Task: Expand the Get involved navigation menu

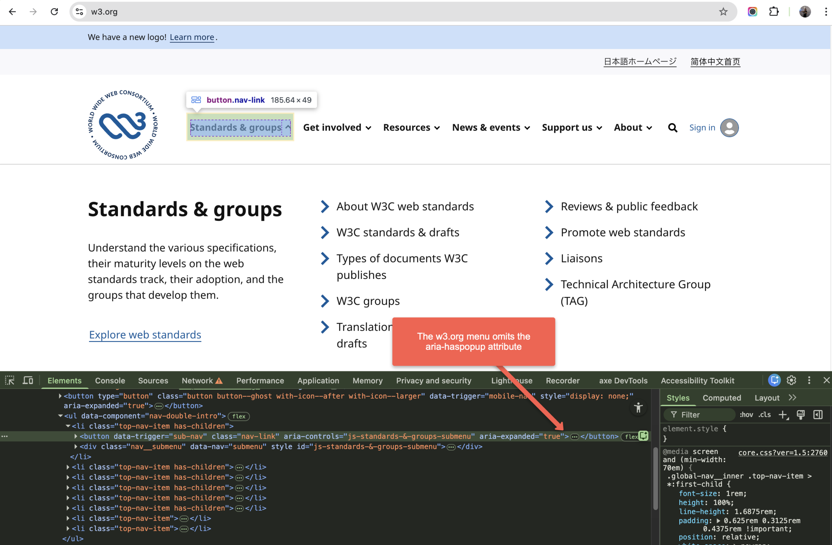Action: pos(337,128)
